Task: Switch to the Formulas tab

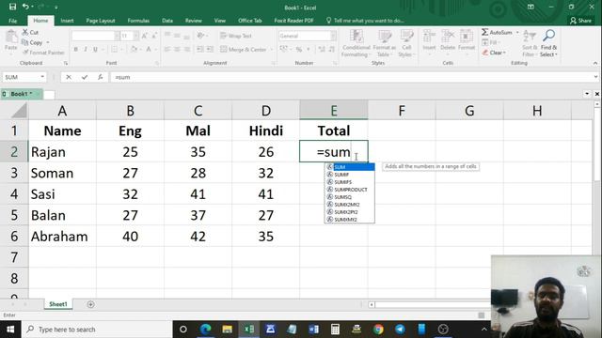Action: pos(138,21)
